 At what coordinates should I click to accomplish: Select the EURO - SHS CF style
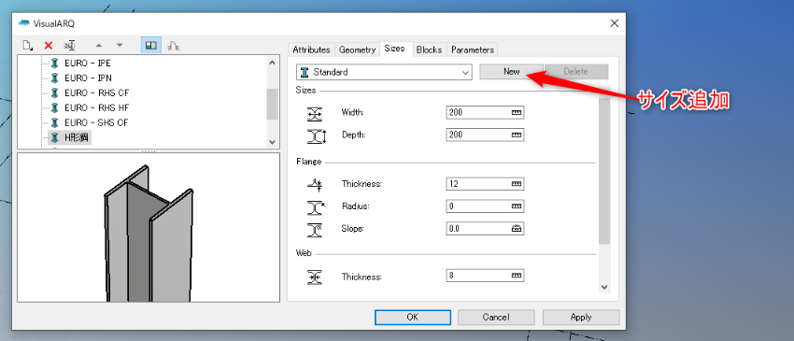96,122
